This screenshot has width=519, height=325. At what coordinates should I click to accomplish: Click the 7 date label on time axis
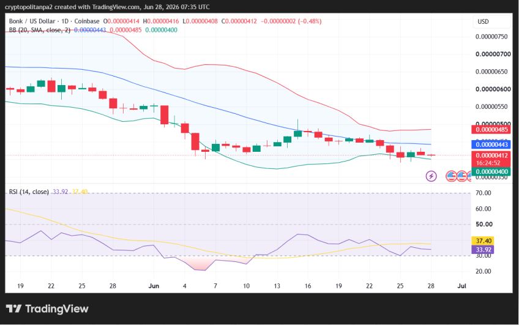coord(215,286)
